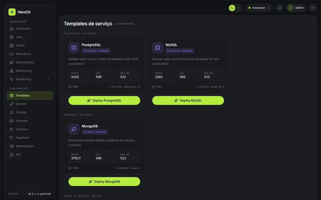The width and height of the screenshot is (321, 200).
Task: Expand the Monitoring submenu chevron
Action: click(x=48, y=79)
